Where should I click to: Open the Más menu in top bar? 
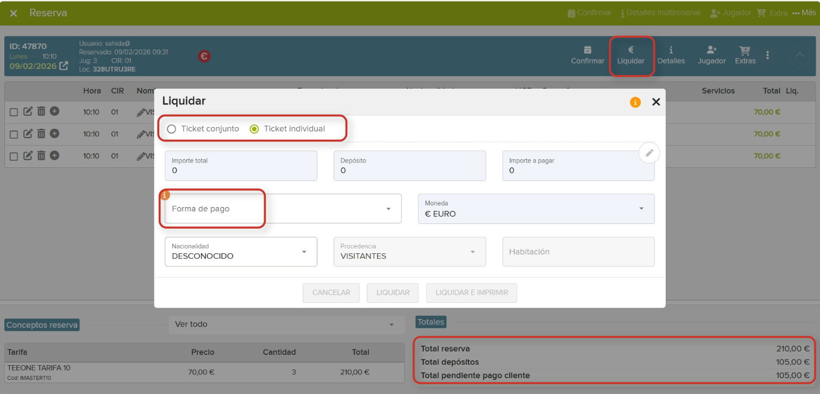coord(804,12)
